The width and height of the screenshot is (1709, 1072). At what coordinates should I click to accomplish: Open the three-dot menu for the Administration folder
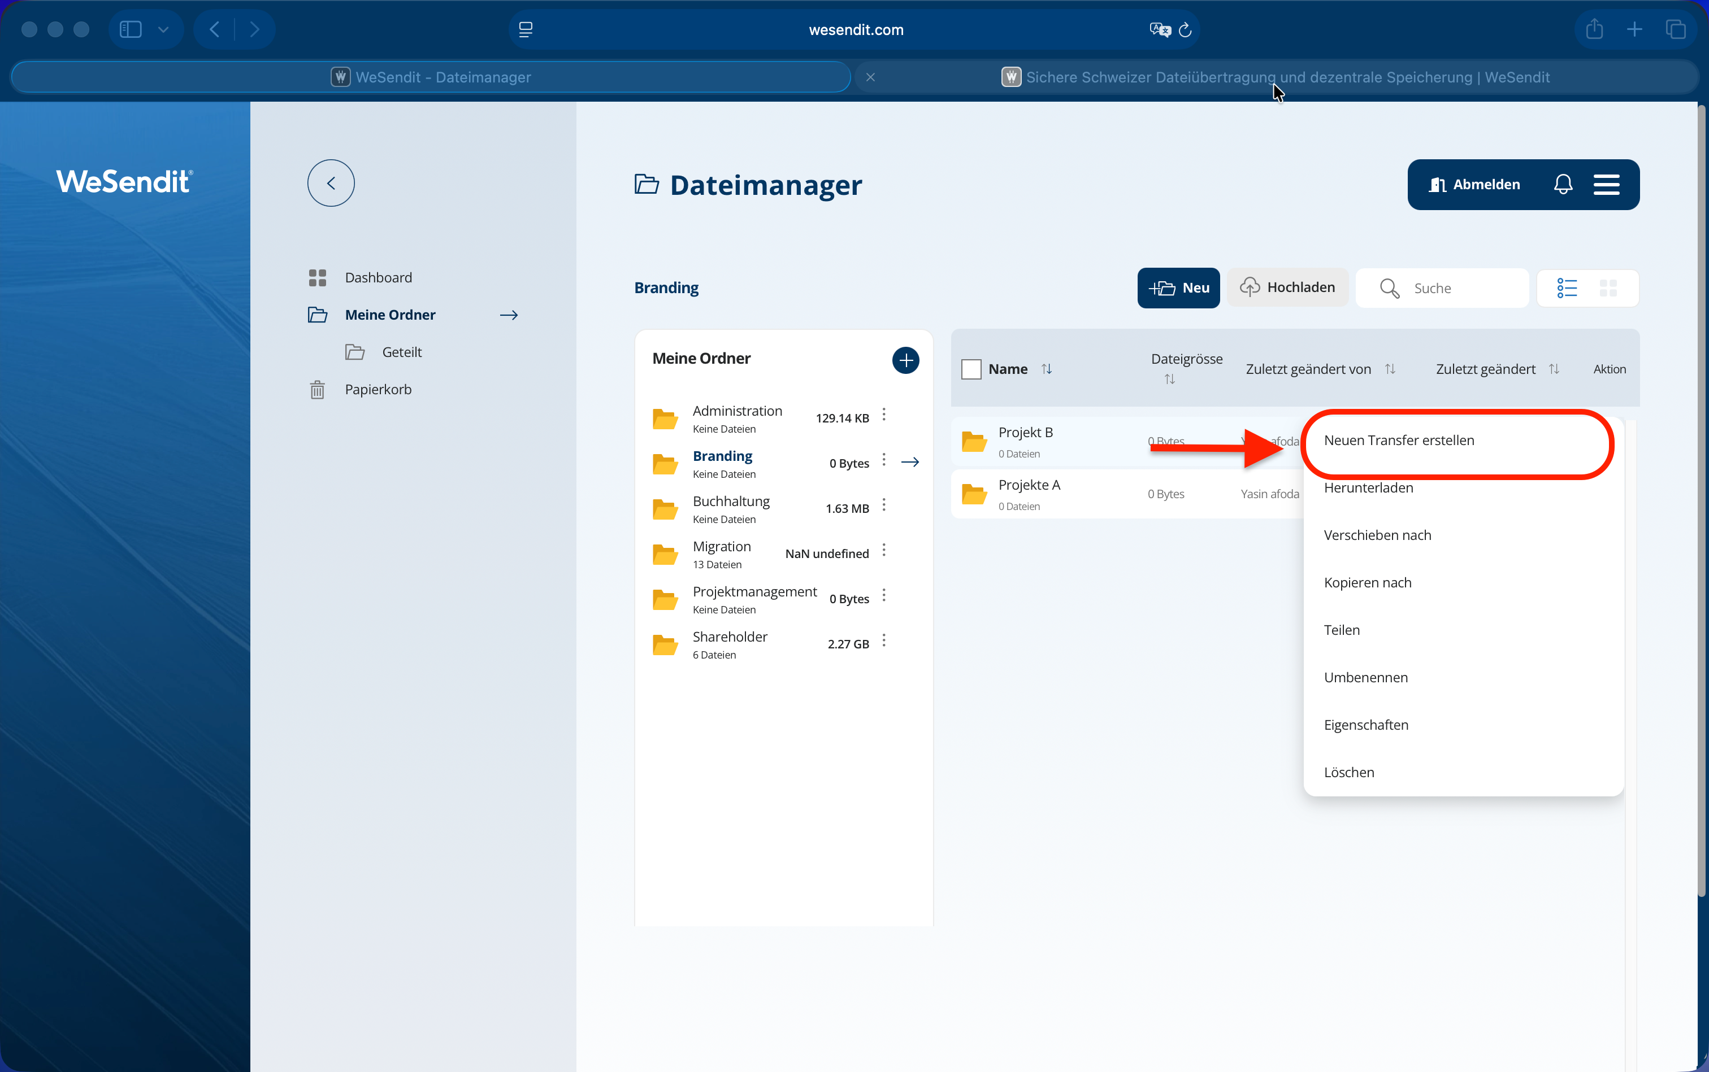coord(884,415)
